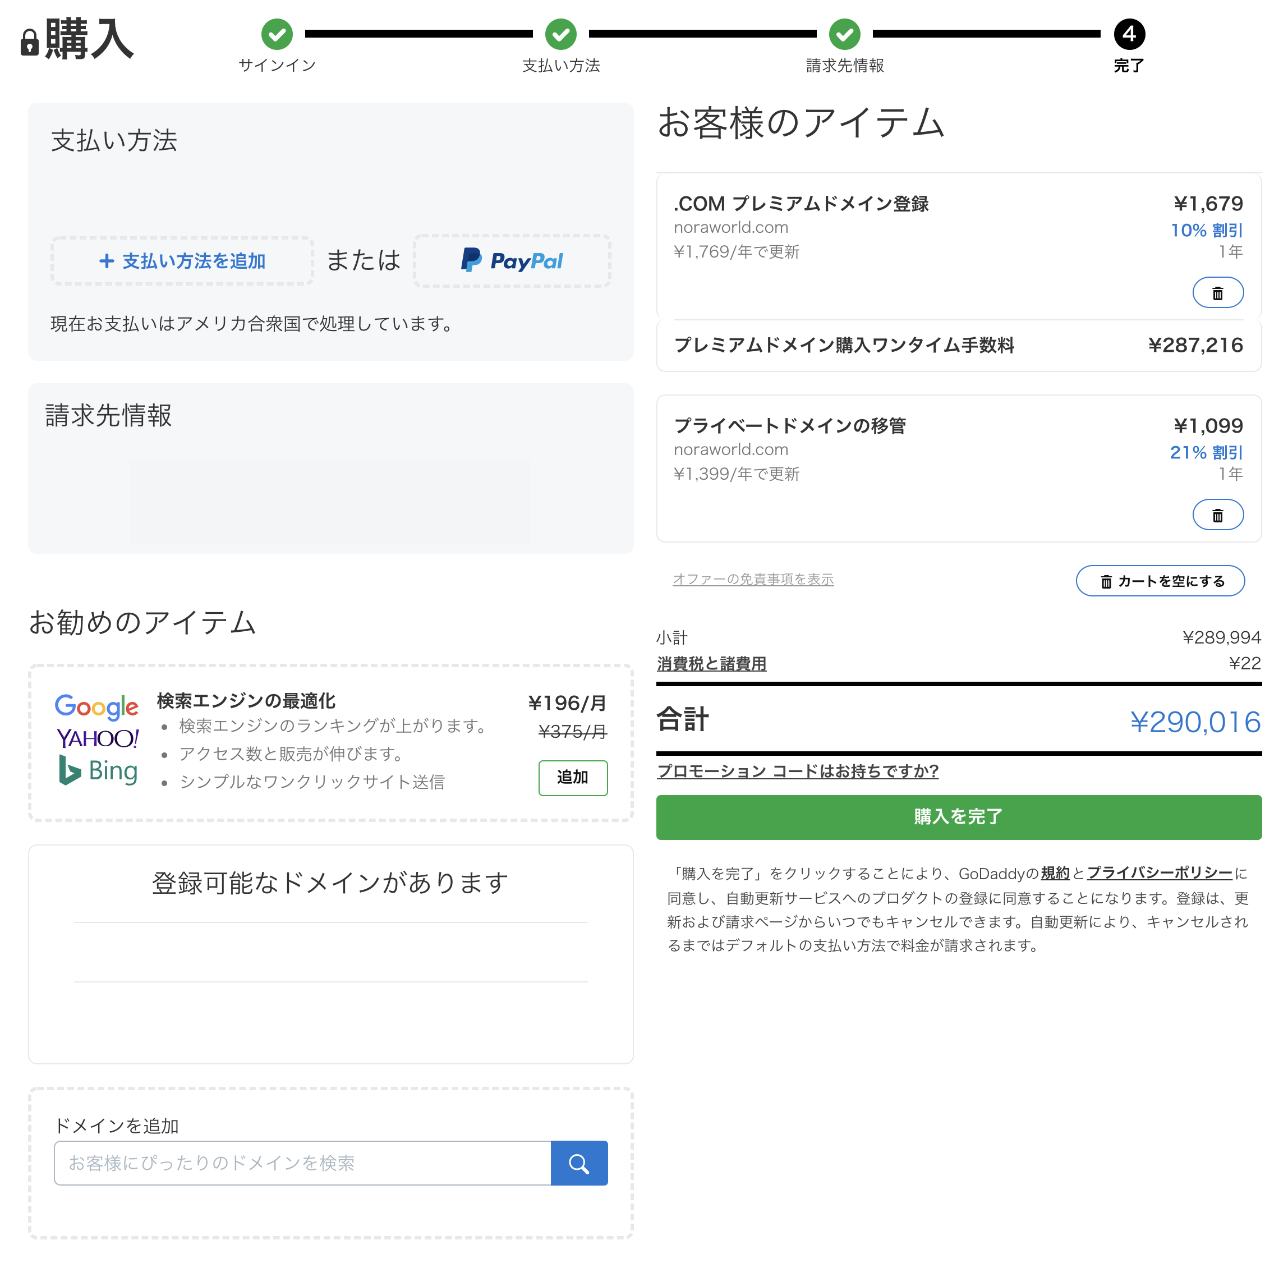The image size is (1288, 1263).
Task: Choose the PayPal payment option
Action: (512, 261)
